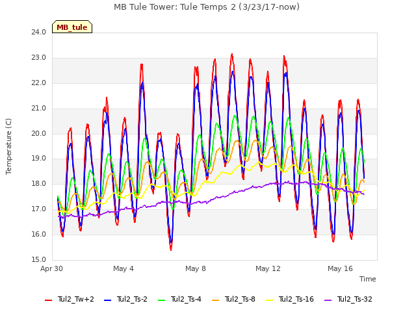This screenshot has width=416, height=312.
Task: Select the Tul2_Ts-2 legend label
Action: (132, 299)
